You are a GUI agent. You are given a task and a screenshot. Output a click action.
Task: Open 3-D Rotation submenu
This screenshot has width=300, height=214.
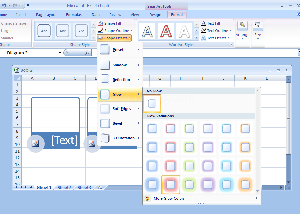[x=120, y=138]
